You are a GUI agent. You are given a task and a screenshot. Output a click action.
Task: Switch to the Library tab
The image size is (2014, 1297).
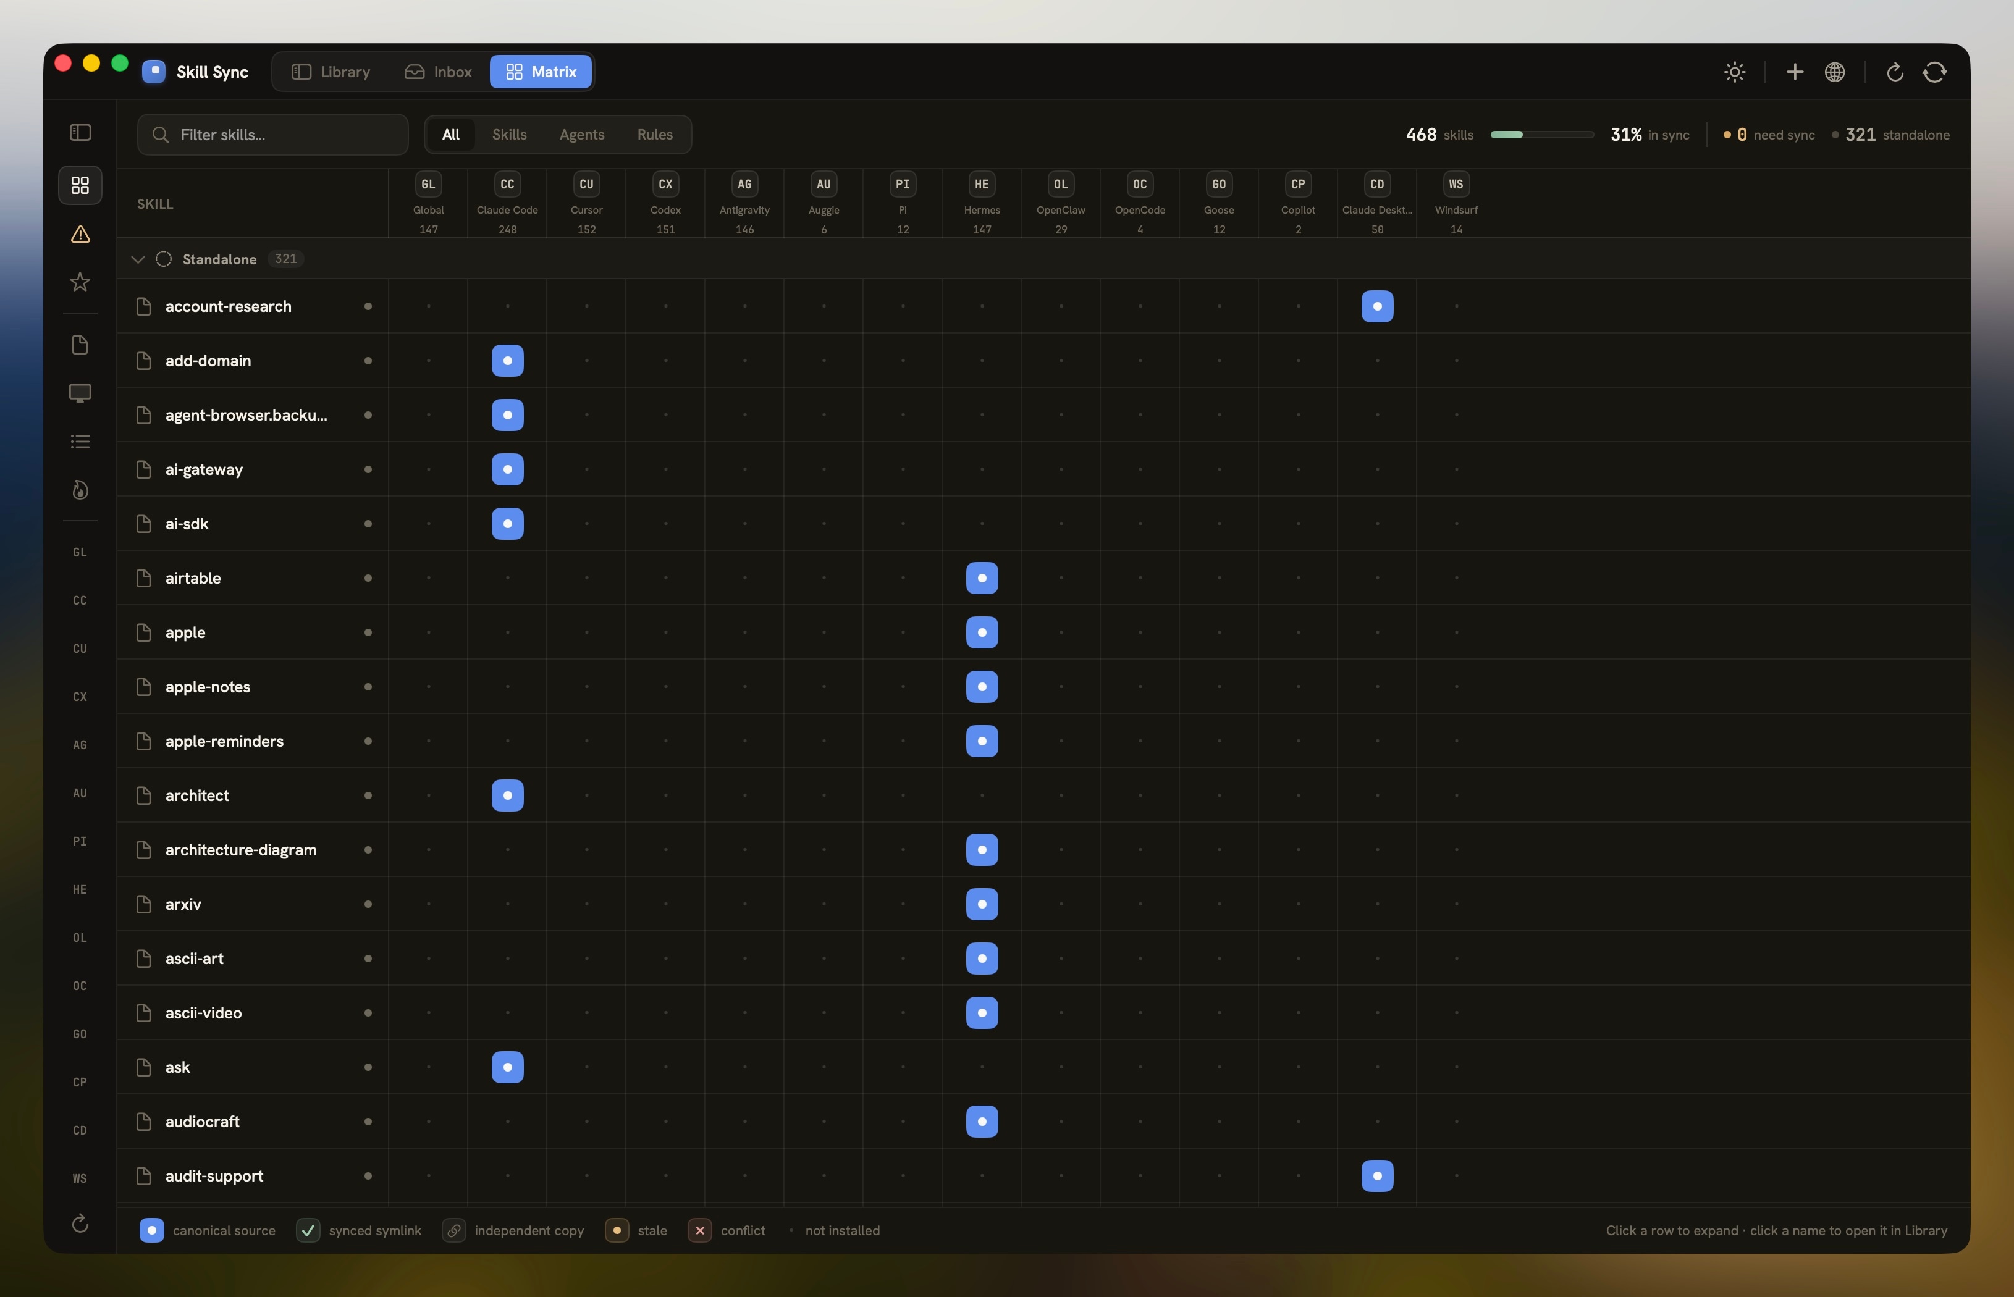coord(331,72)
